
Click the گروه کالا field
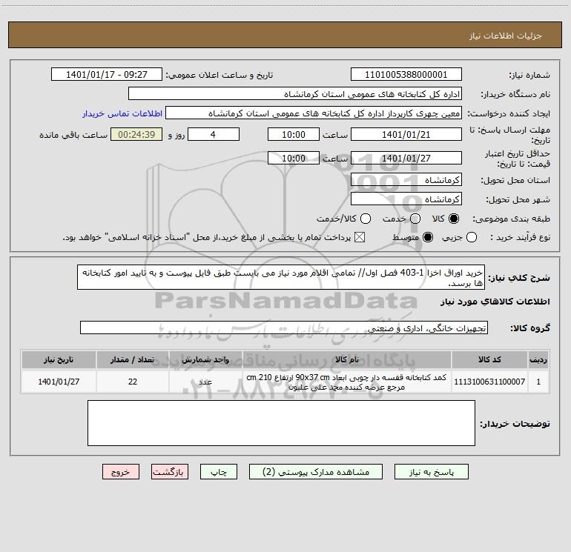(x=284, y=327)
